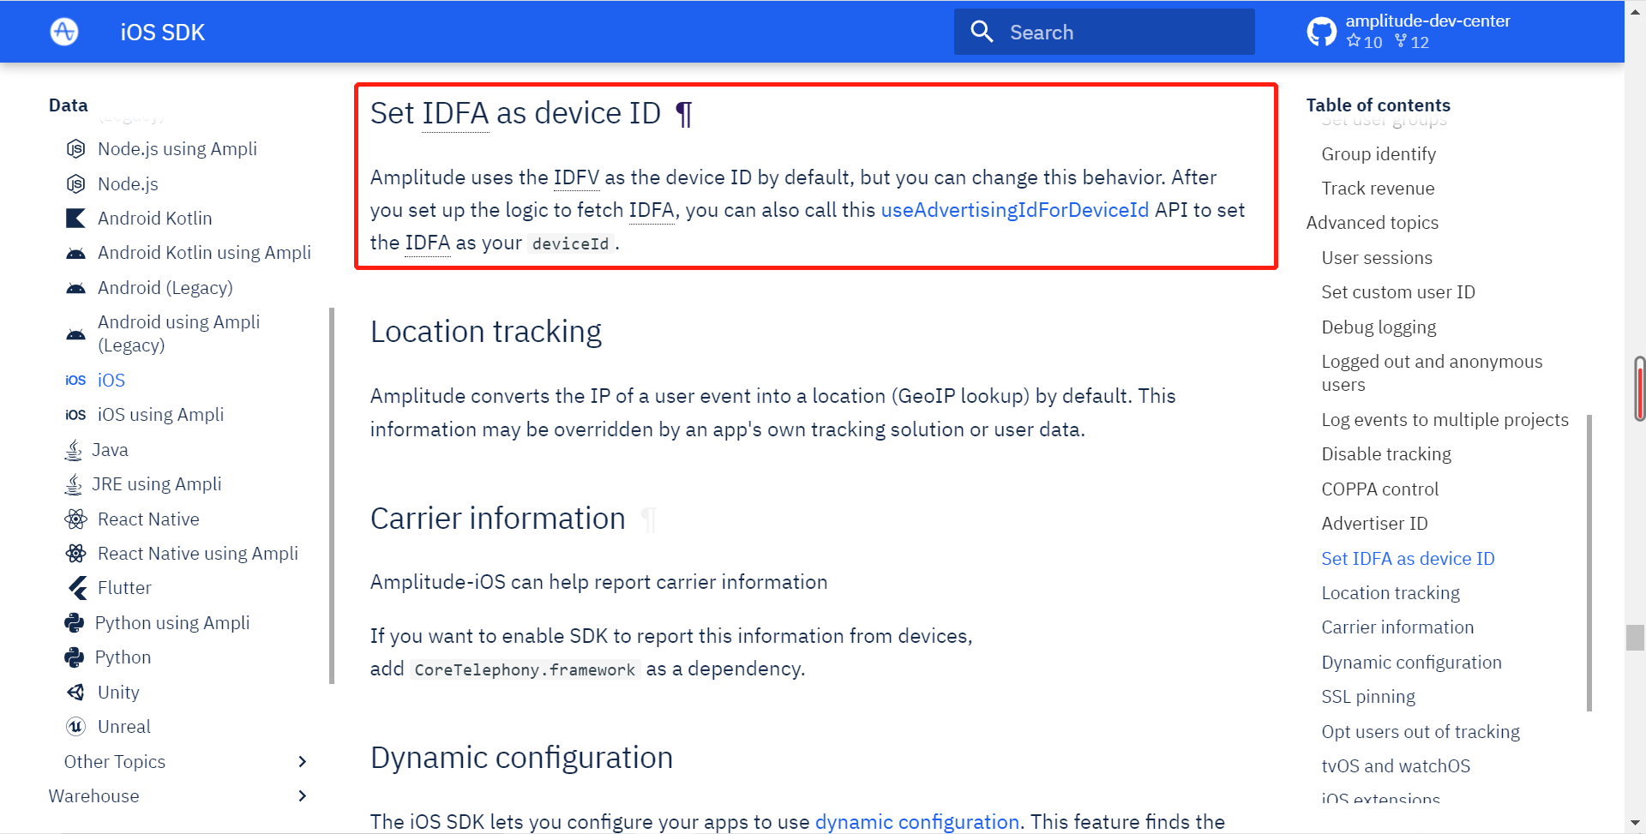Jump to Carrier information in contents

(x=1397, y=627)
